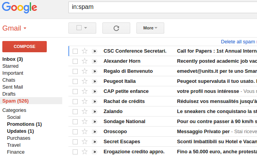Viewport: 257px width, 156px height.
Task: Click importance marker for Erogazione credito appro.
Action: 95,152
